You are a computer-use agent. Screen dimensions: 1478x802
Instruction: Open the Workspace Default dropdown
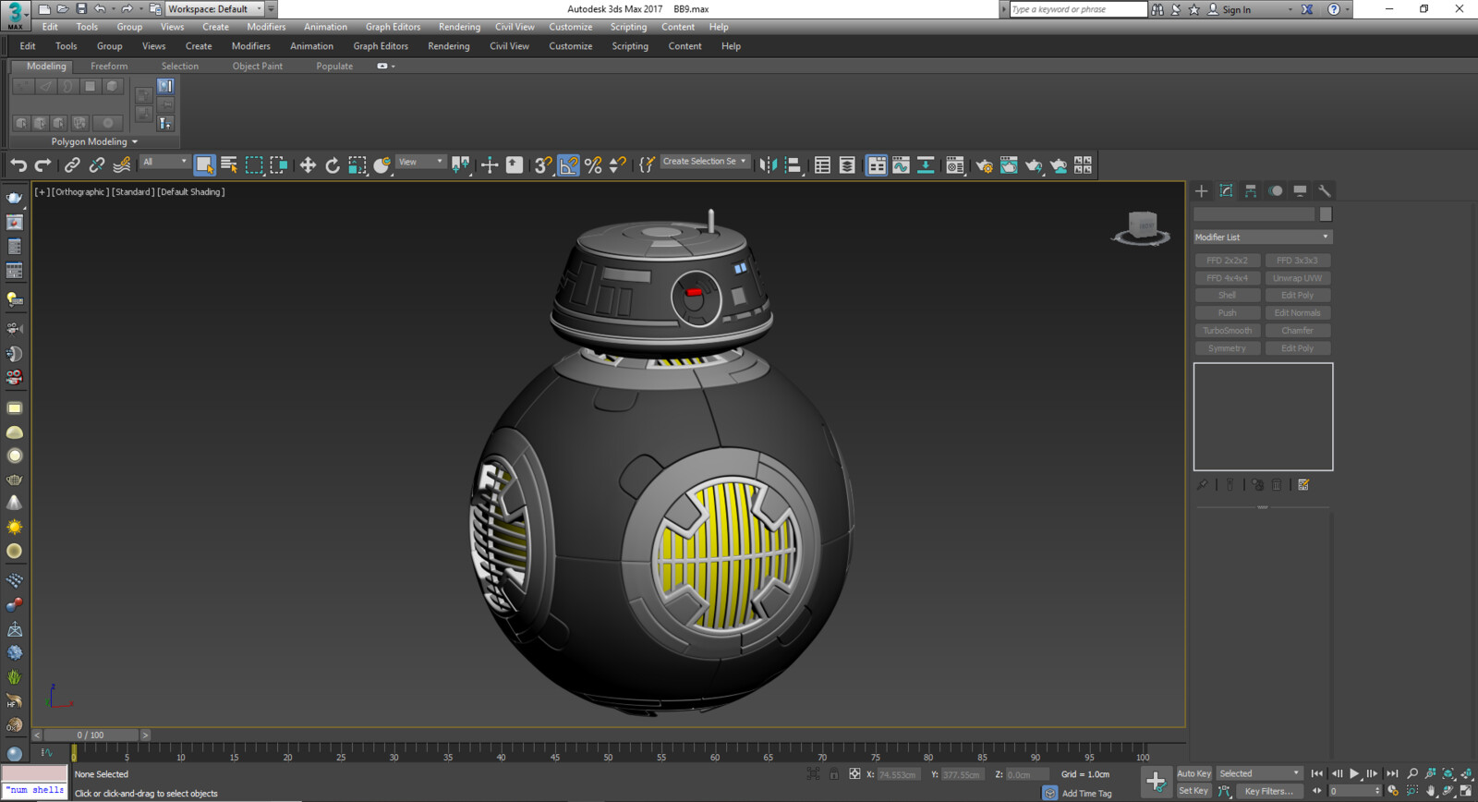pyautogui.click(x=215, y=9)
